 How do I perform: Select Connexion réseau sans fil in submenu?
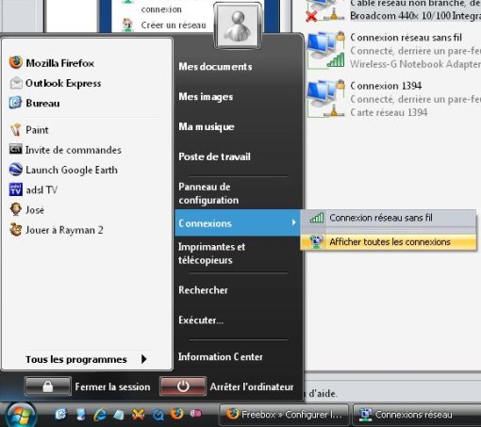click(389, 218)
